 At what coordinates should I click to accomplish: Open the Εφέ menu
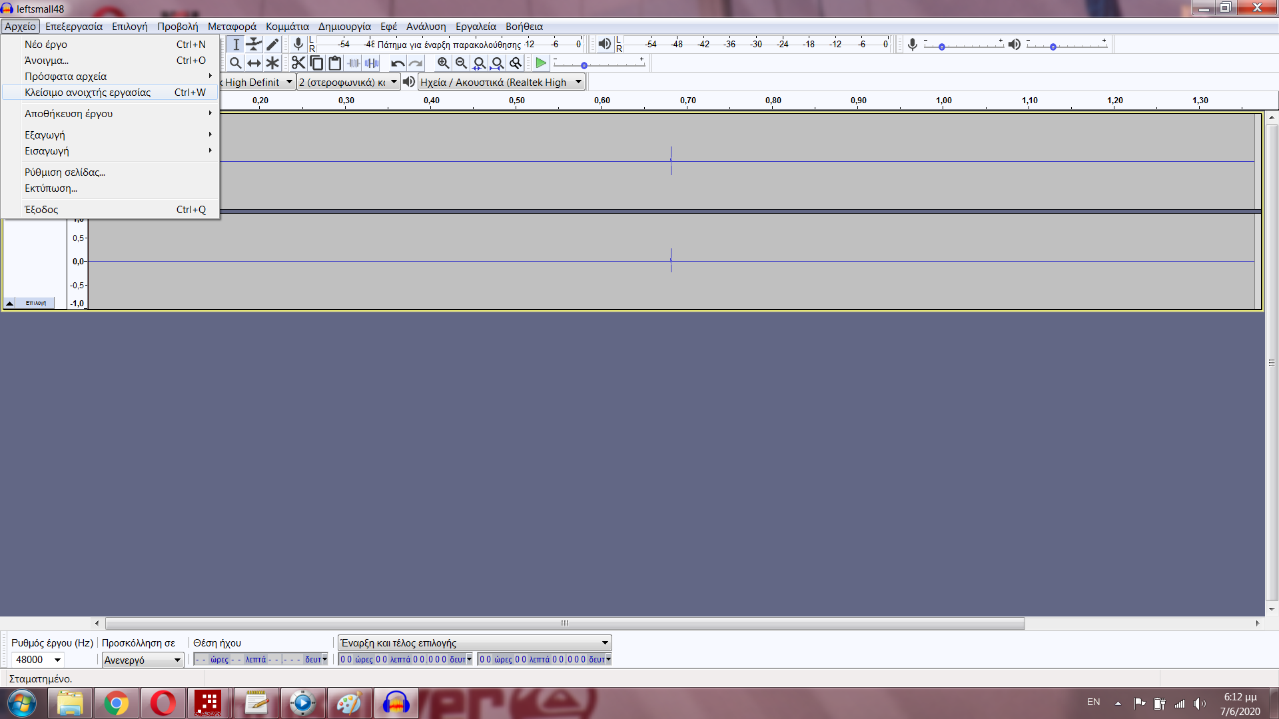click(388, 27)
